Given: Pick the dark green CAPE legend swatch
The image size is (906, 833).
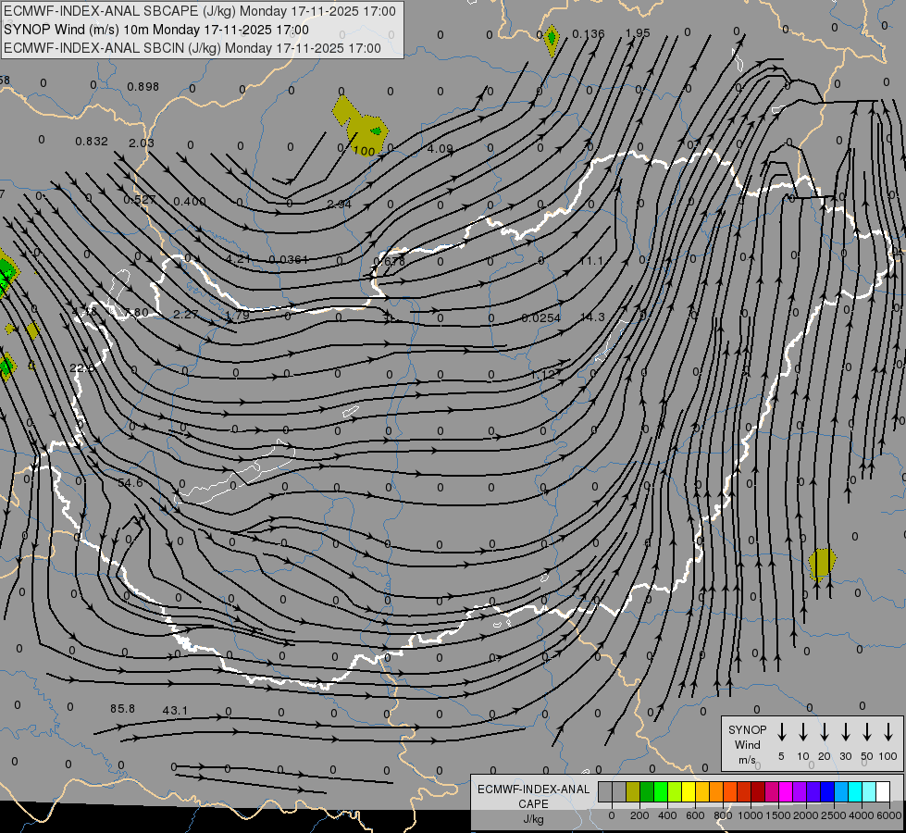Looking at the screenshot, I should (647, 791).
